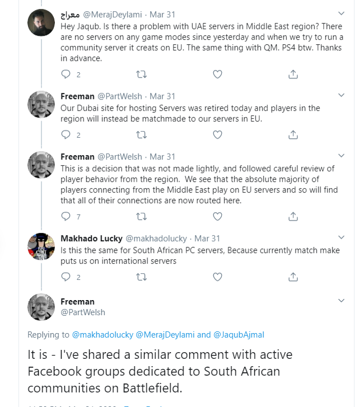Open chevron menu on Freeman's final reply

pos(342,301)
